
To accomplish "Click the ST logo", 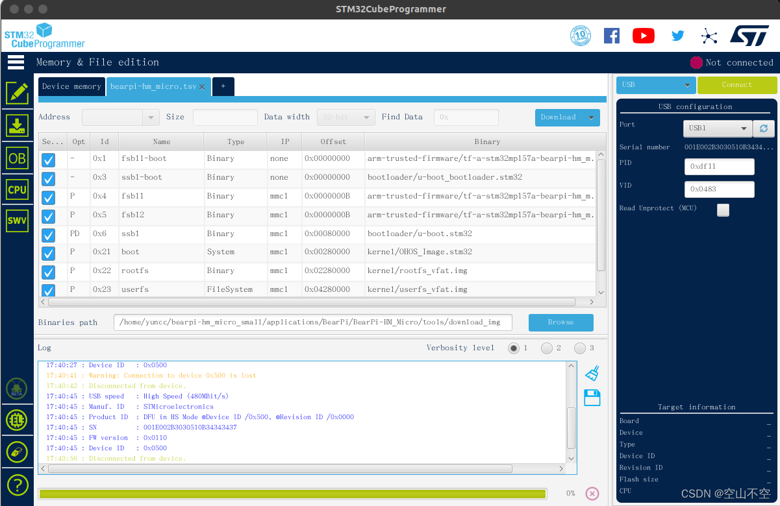I will [749, 36].
